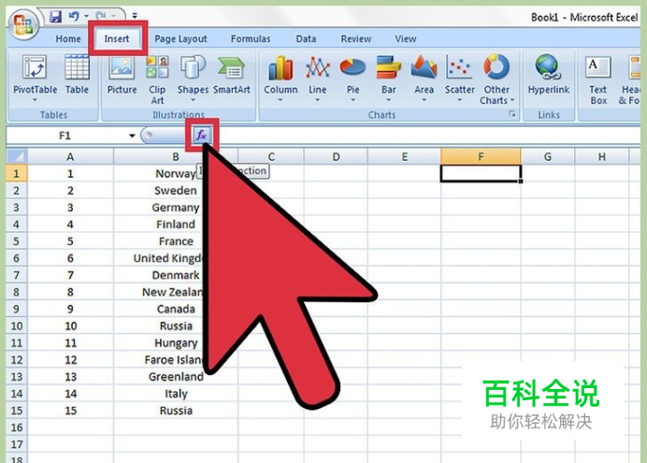
Task: Select cell A15 with value 15
Action: click(x=70, y=411)
